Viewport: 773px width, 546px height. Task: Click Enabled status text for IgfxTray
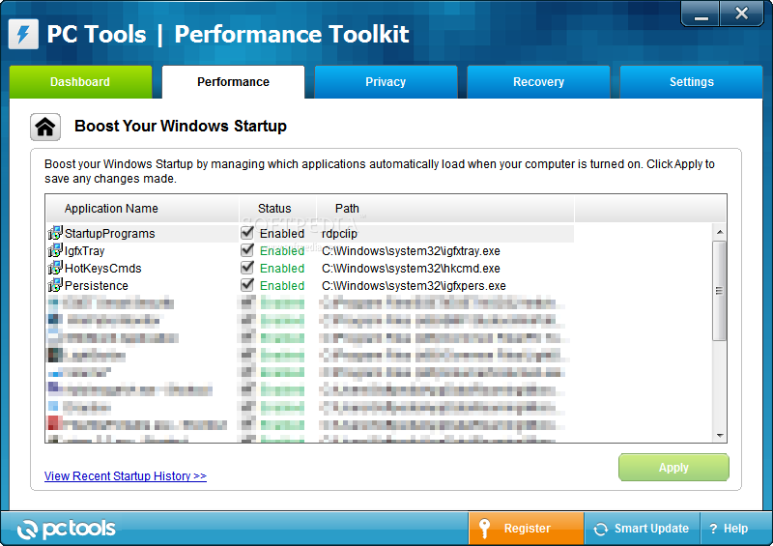click(282, 250)
